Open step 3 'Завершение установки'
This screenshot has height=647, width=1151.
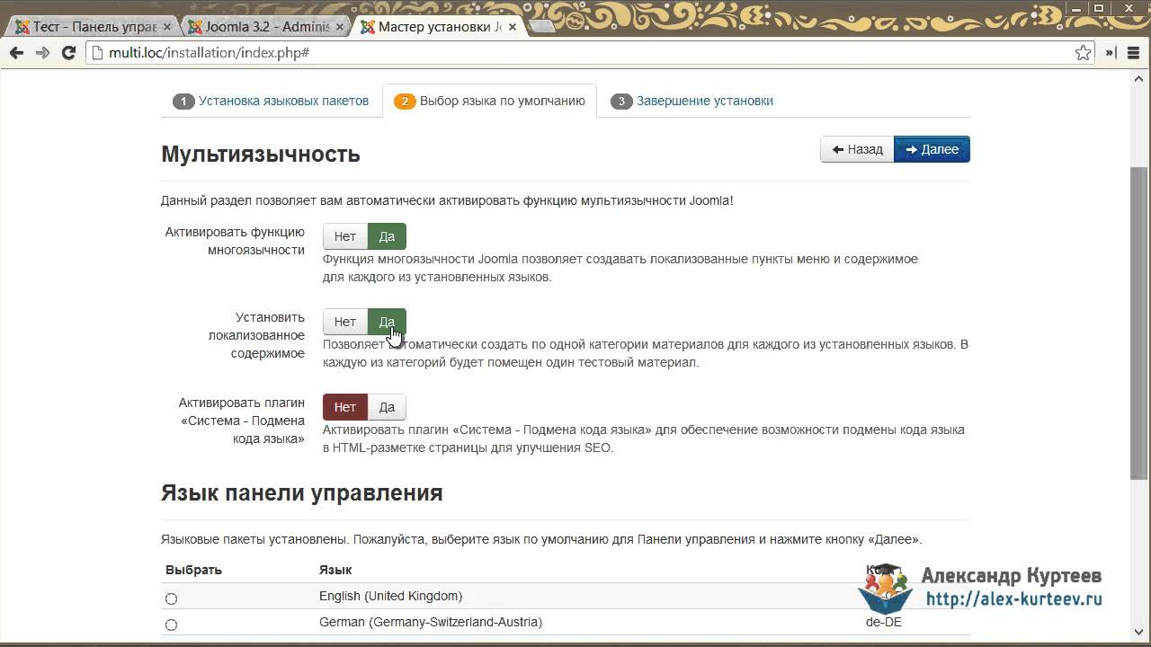tap(691, 101)
